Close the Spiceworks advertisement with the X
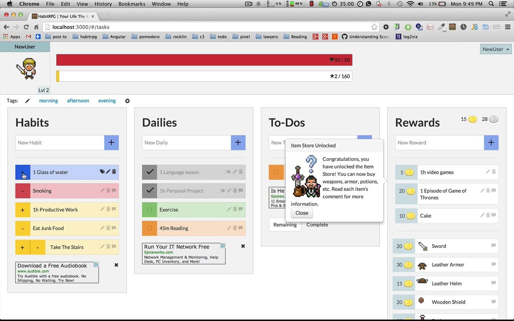 point(243,246)
